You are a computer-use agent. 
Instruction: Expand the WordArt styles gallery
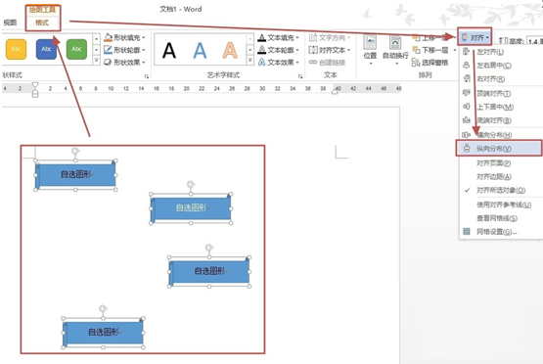[250, 61]
